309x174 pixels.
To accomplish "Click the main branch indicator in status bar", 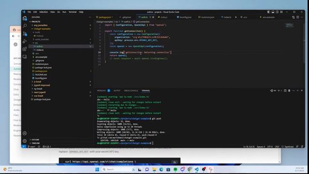I will pyautogui.click(x=31, y=146).
